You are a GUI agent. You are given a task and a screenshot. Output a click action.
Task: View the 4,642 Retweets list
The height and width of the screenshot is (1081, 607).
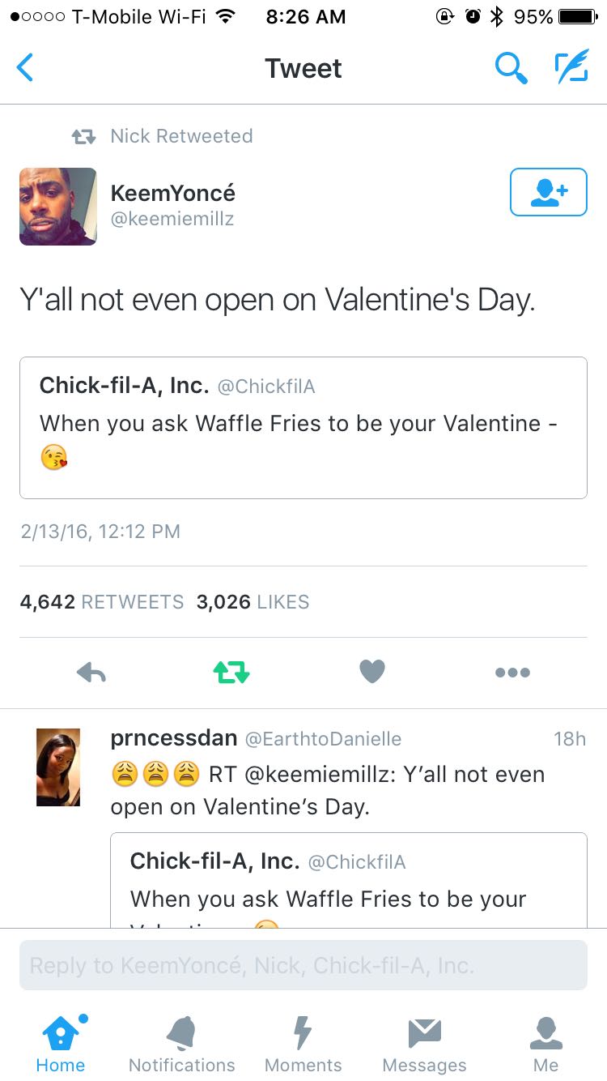tap(102, 602)
